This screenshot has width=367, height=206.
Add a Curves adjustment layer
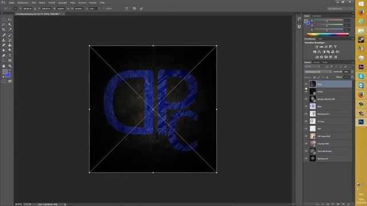[x=326, y=47]
